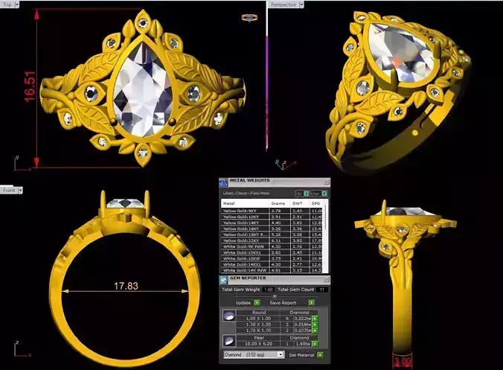This screenshot has width=503, height=370.
Task: Close the Metal Weights panel
Action: pos(326,182)
